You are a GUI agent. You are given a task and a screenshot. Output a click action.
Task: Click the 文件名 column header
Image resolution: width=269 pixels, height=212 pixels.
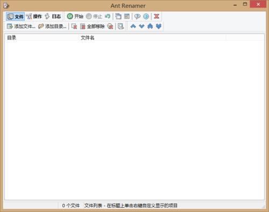(x=152, y=38)
